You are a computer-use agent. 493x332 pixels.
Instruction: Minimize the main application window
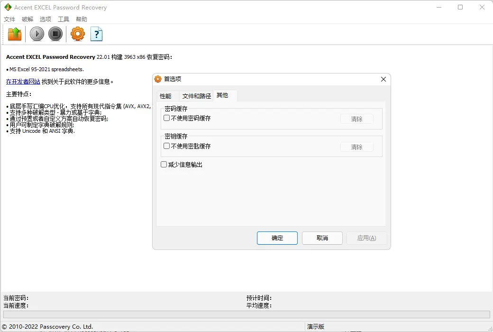(439, 7)
